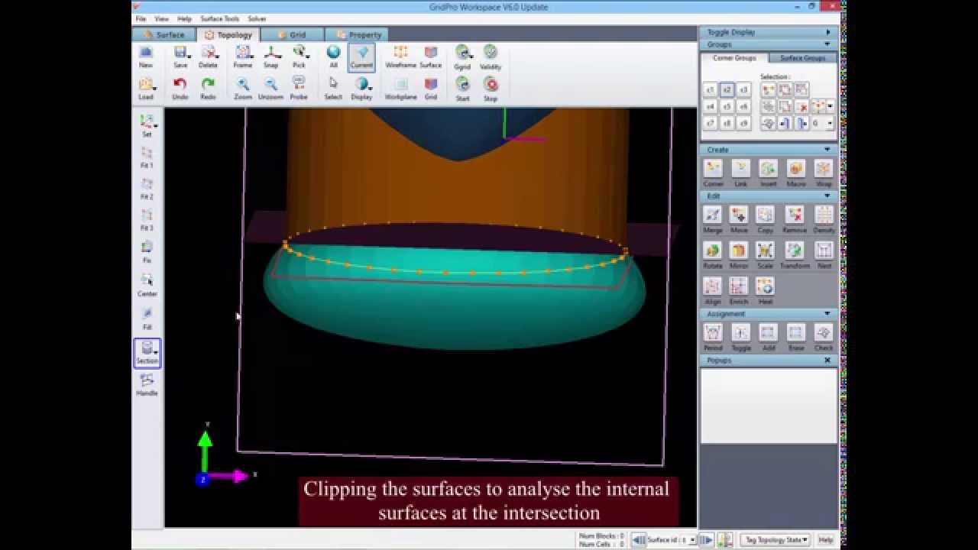The width and height of the screenshot is (978, 550).
Task: Switch to Surface Groups tab
Action: click(x=802, y=58)
